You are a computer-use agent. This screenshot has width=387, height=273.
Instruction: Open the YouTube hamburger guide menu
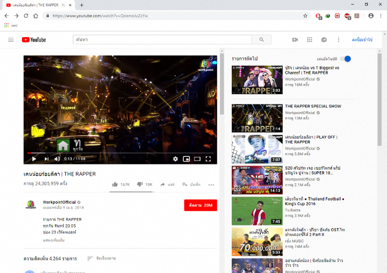point(11,40)
